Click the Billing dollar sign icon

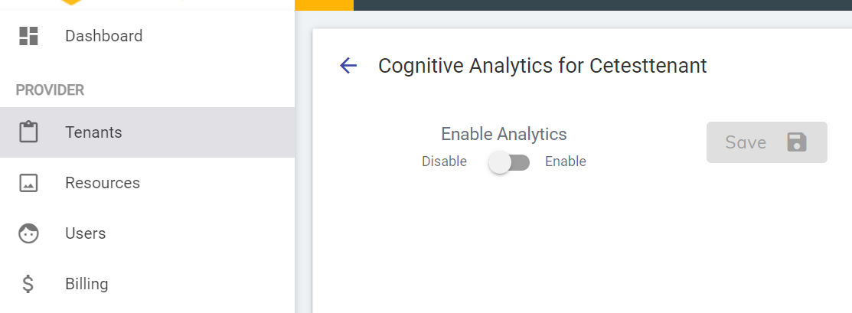tap(28, 284)
